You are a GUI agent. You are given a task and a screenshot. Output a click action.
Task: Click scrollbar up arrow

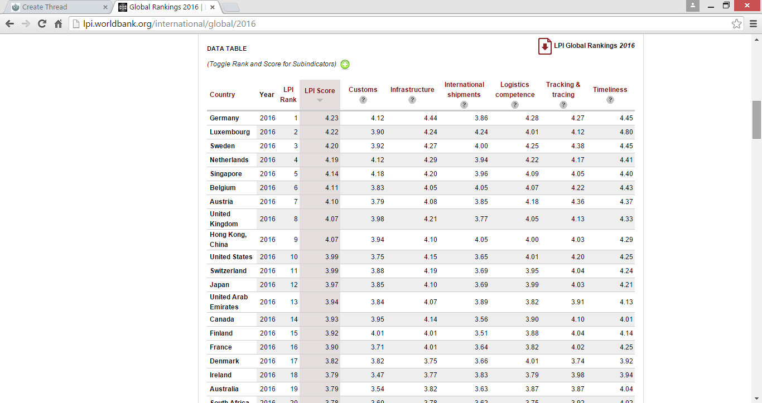coord(757,38)
